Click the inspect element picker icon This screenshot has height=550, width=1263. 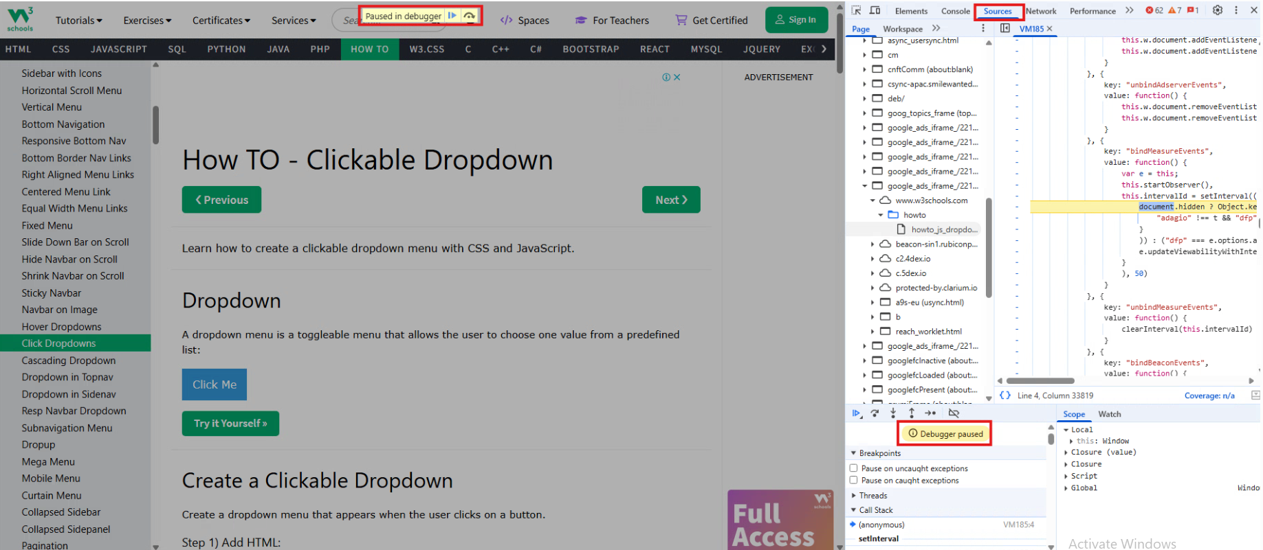point(856,10)
